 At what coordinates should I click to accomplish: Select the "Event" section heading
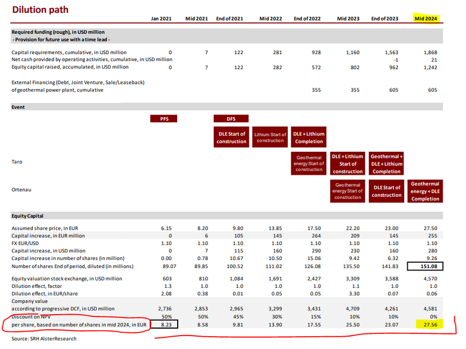point(18,107)
